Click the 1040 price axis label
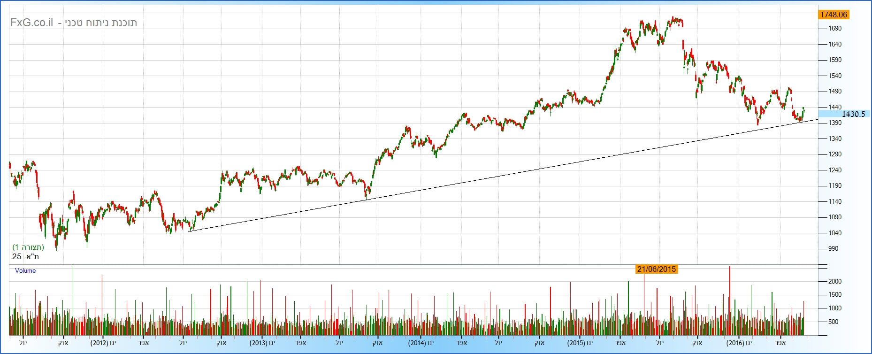 pos(835,233)
